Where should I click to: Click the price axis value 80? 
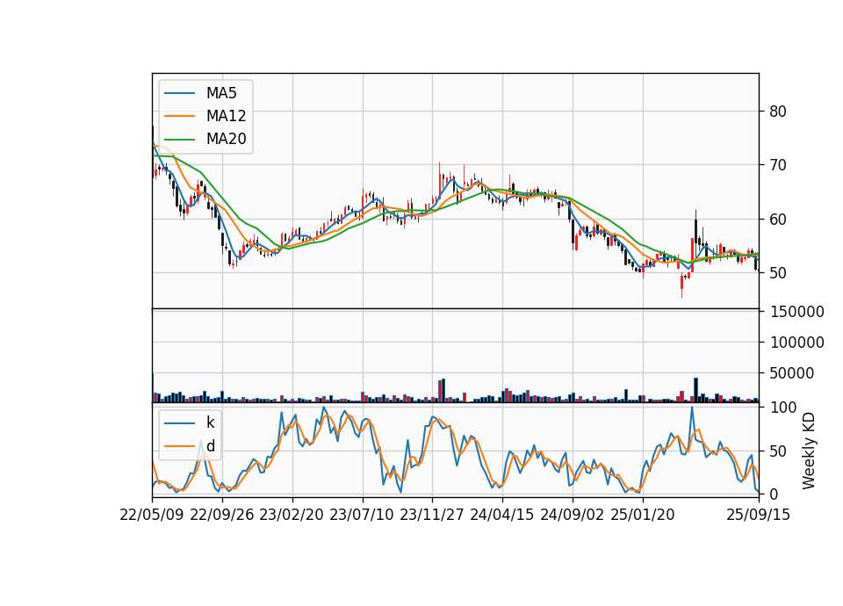(x=778, y=112)
